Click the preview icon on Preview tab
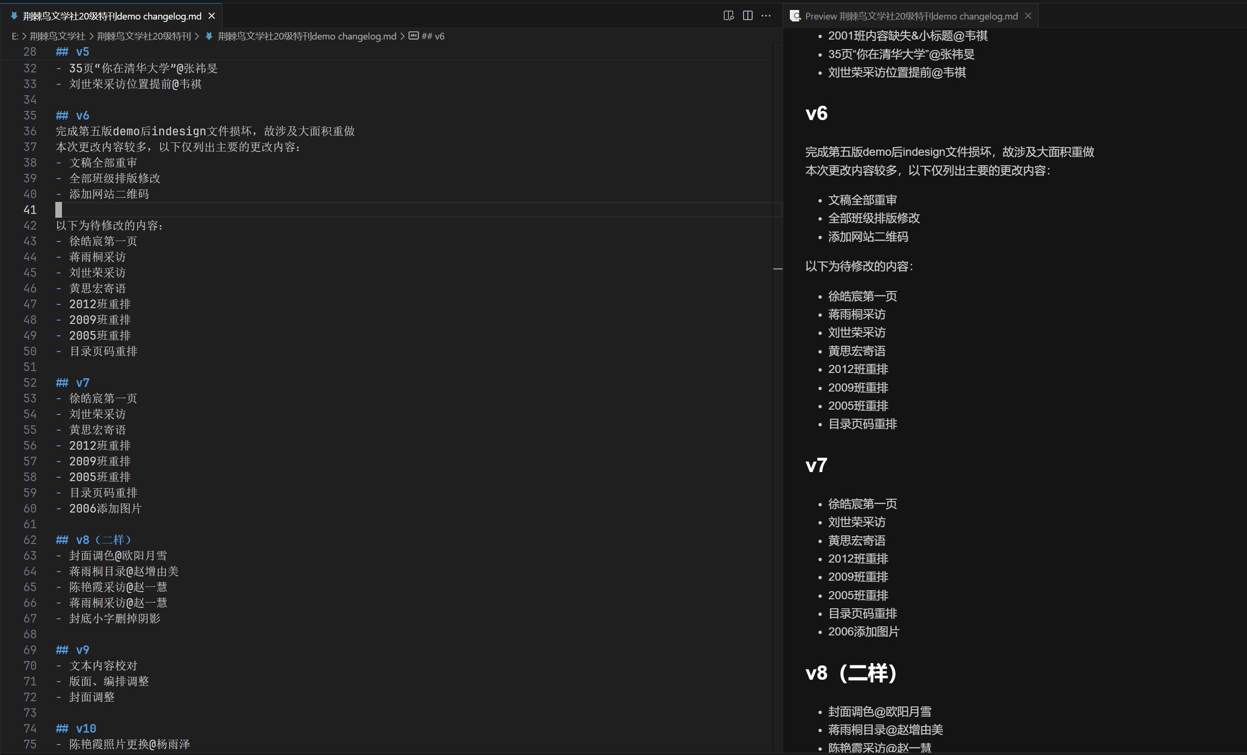This screenshot has height=755, width=1247. point(795,16)
